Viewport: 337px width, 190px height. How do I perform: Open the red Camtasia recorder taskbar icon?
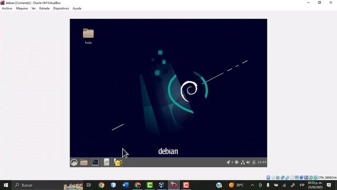pos(186,185)
